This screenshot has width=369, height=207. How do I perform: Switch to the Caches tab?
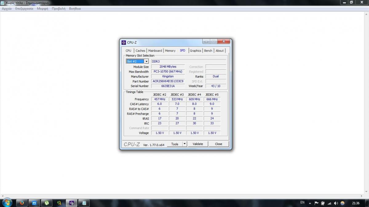[141, 51]
